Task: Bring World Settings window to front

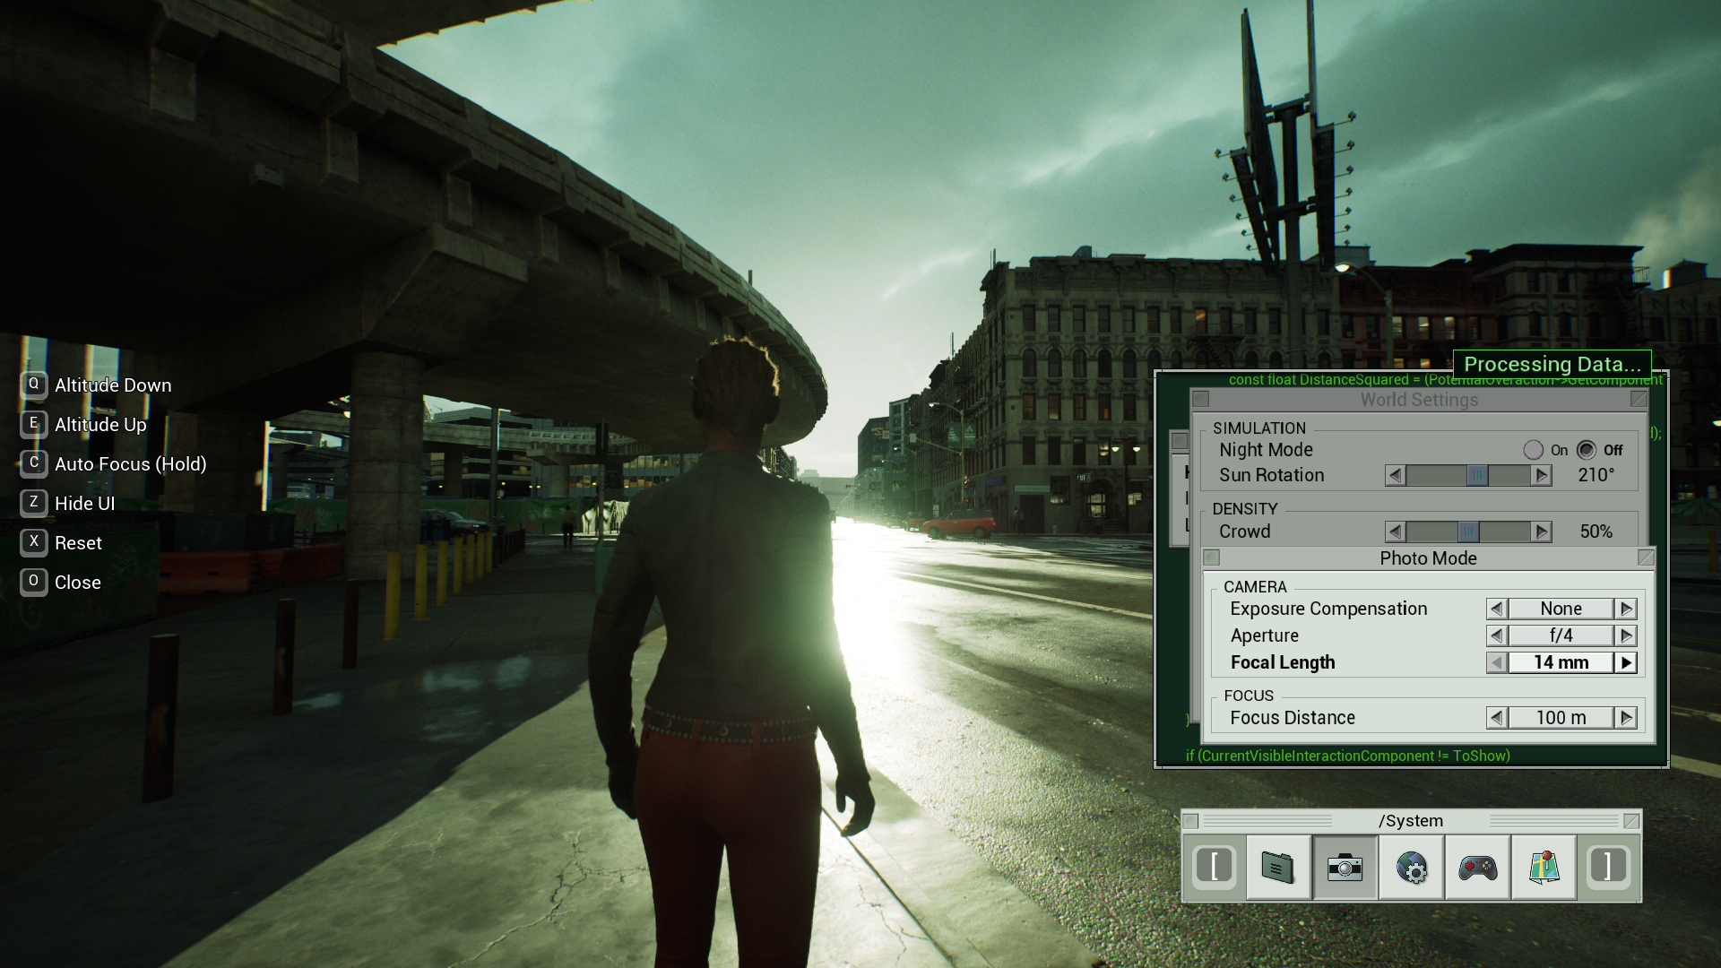Action: tap(1418, 400)
